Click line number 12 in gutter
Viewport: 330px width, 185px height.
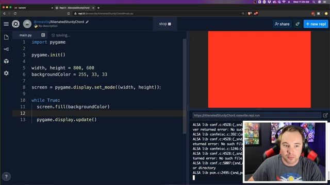tap(23, 113)
